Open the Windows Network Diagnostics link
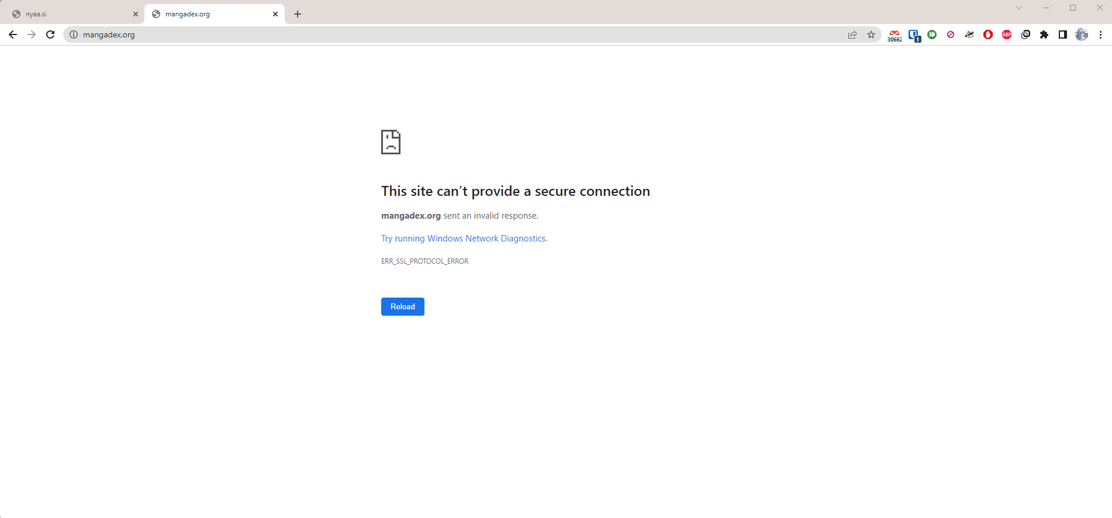This screenshot has height=518, width=1112. point(463,239)
